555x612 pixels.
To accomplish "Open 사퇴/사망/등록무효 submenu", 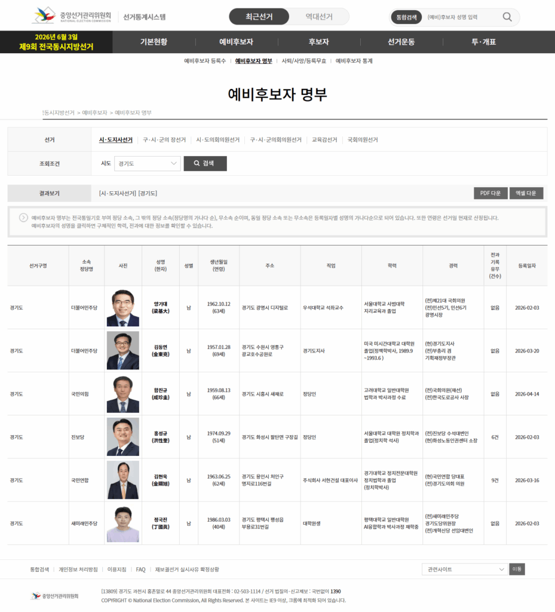I will [x=304, y=61].
